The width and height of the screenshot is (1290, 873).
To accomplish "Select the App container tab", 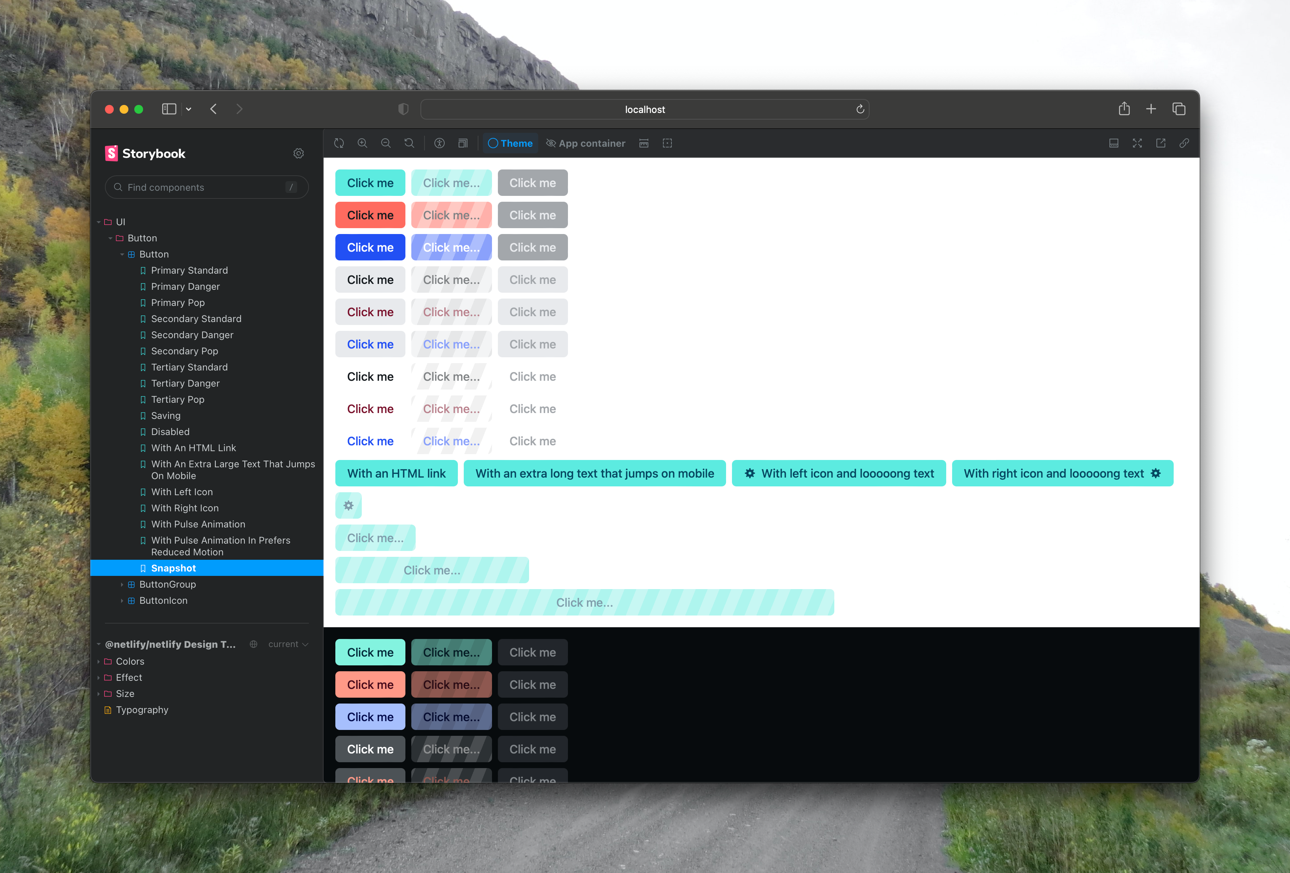I will (x=586, y=143).
